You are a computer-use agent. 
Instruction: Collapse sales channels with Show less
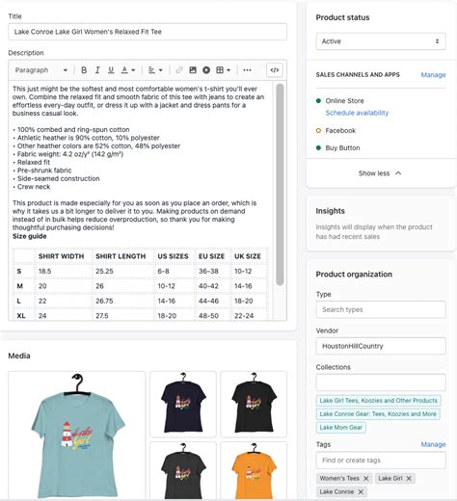click(x=380, y=173)
